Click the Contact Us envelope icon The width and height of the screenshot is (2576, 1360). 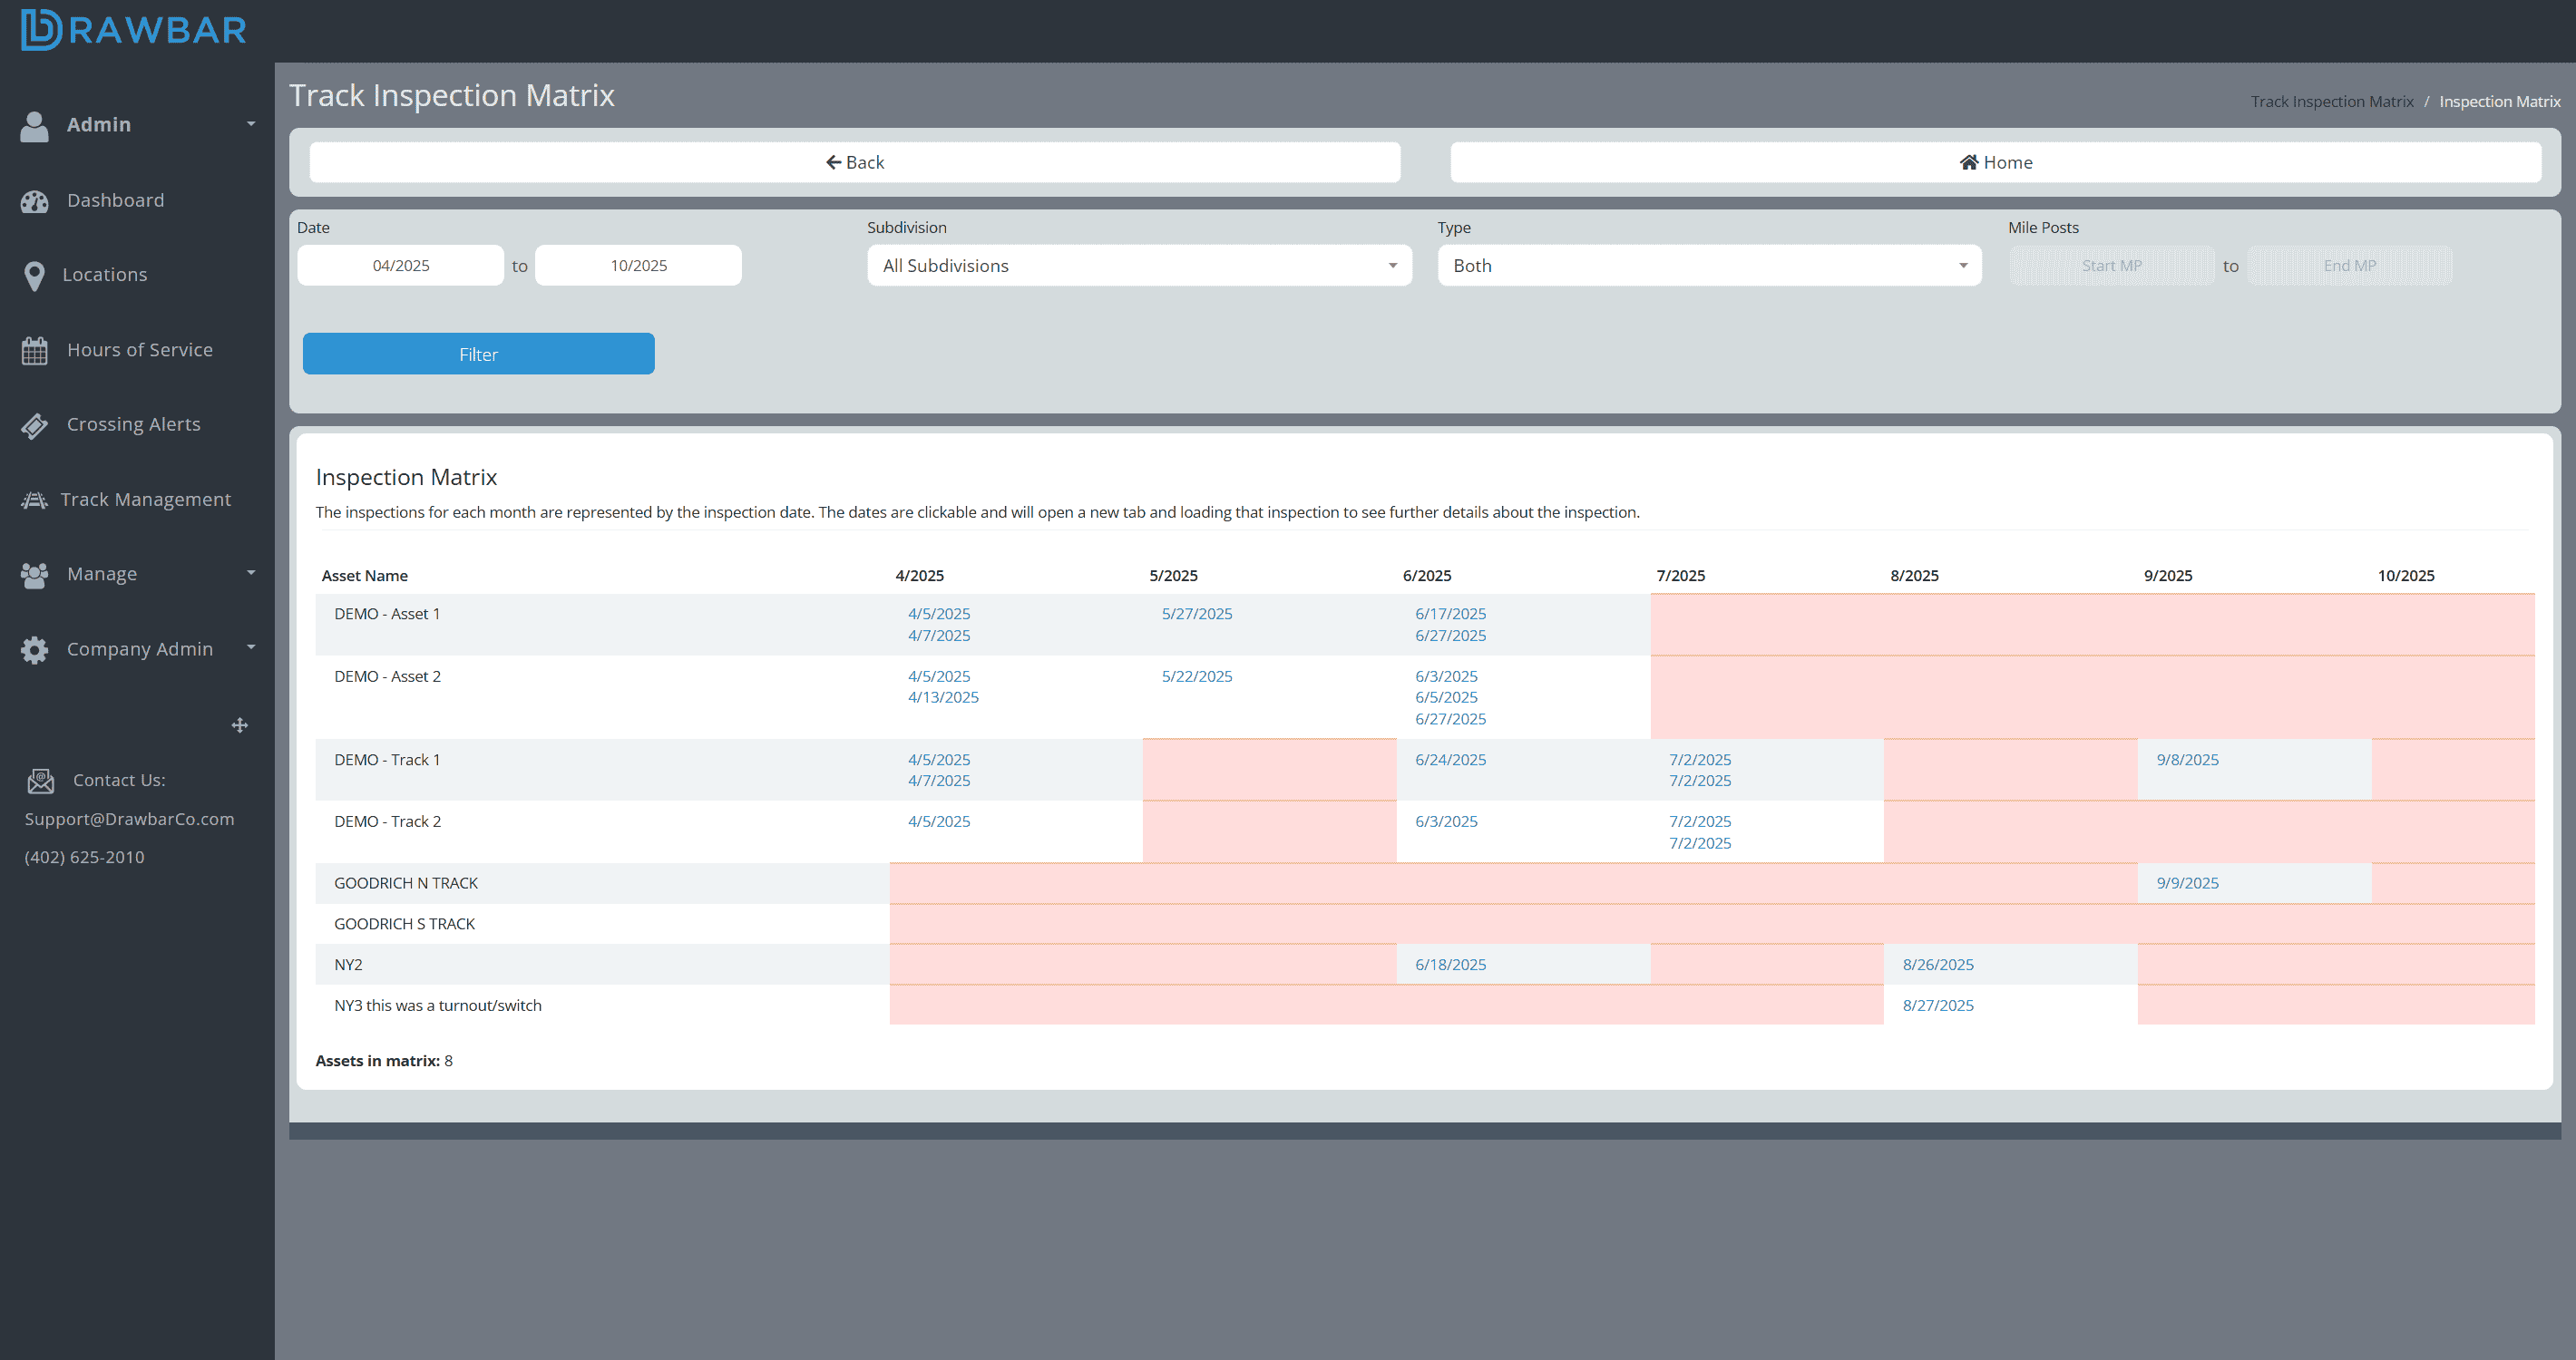click(40, 781)
